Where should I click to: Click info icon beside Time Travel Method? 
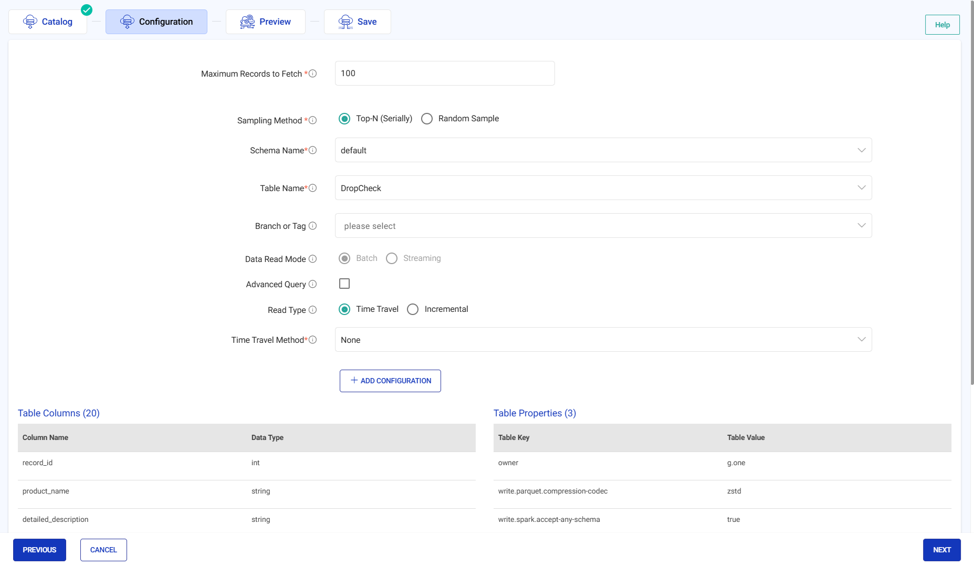coord(312,340)
